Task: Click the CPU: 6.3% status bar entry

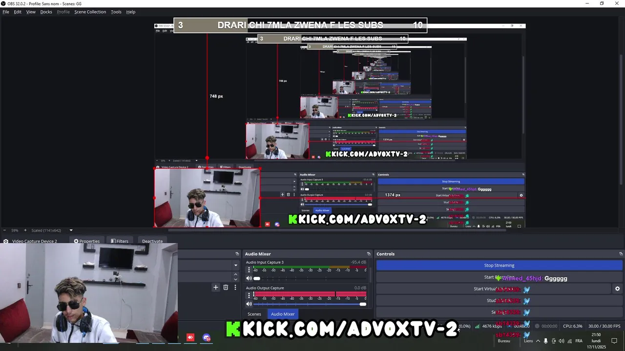Action: coord(573,326)
